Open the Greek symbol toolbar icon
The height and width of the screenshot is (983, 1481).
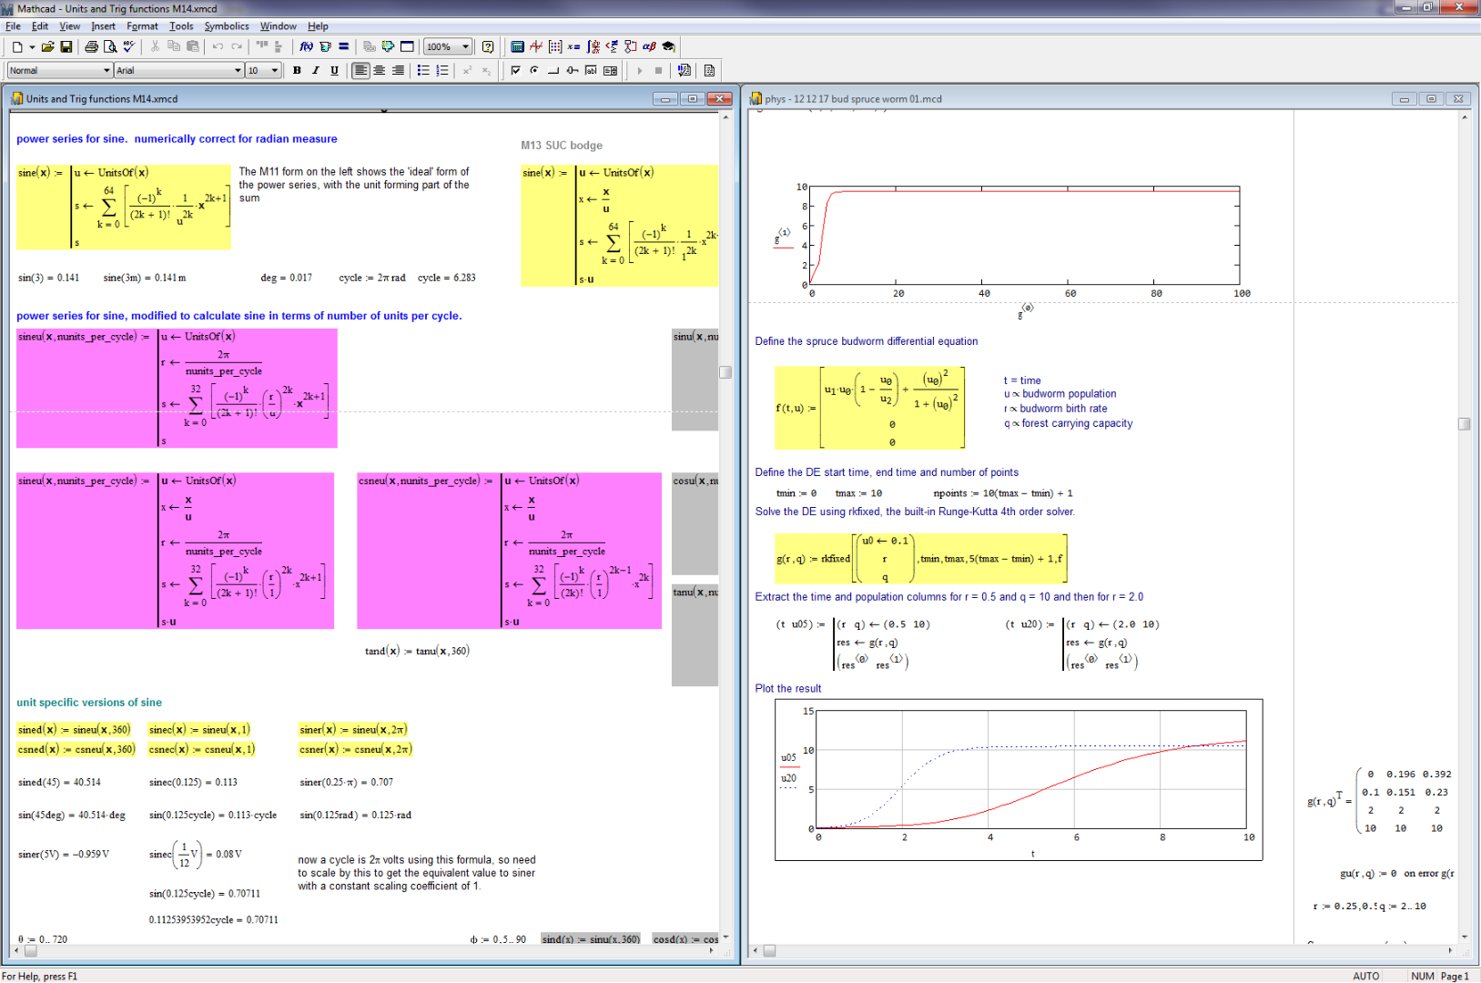(x=649, y=46)
